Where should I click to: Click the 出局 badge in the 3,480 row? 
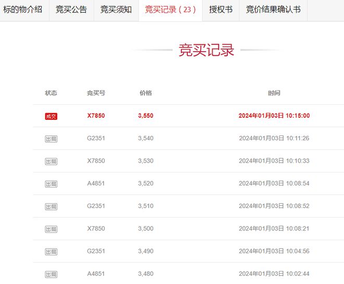pyautogui.click(x=51, y=274)
